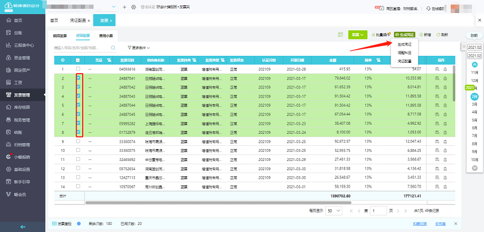Image resolution: width=484 pixels, height=232 pixels.
Task: Click the search magnifier icon
Action: coord(113,48)
